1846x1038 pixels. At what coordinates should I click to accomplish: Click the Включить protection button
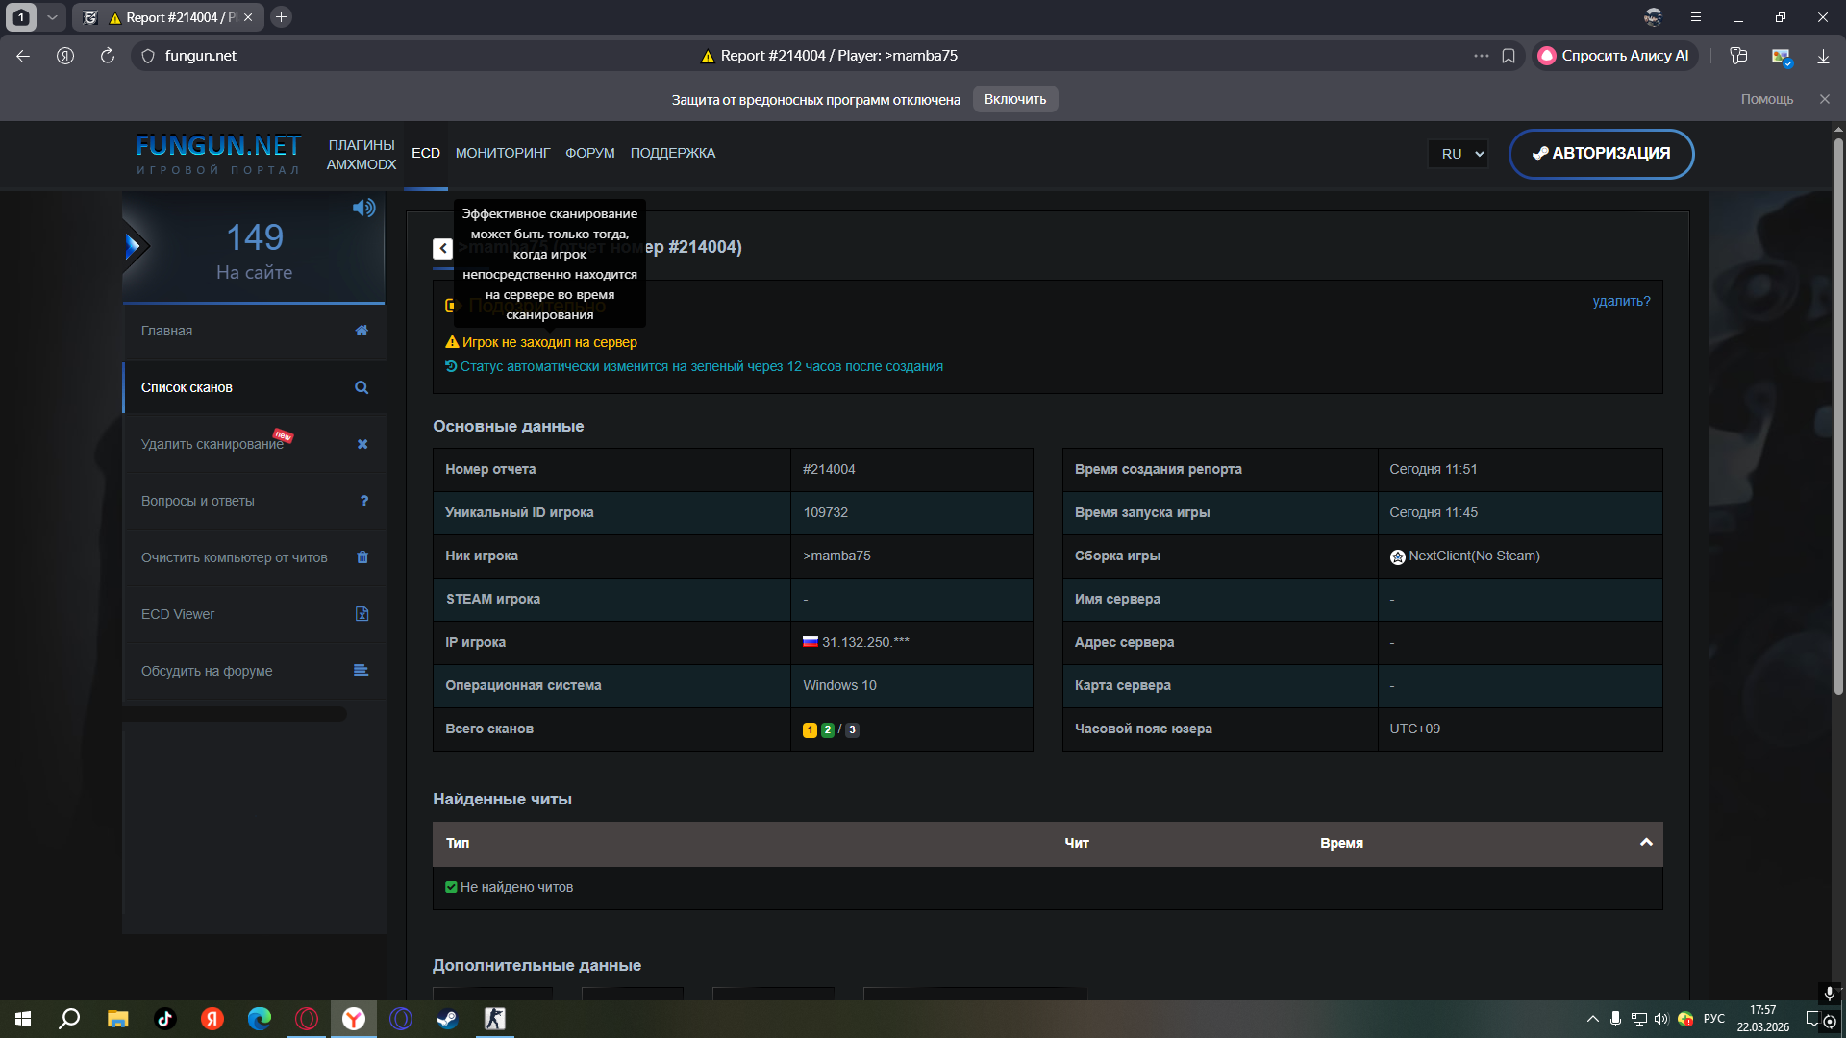(x=1014, y=100)
